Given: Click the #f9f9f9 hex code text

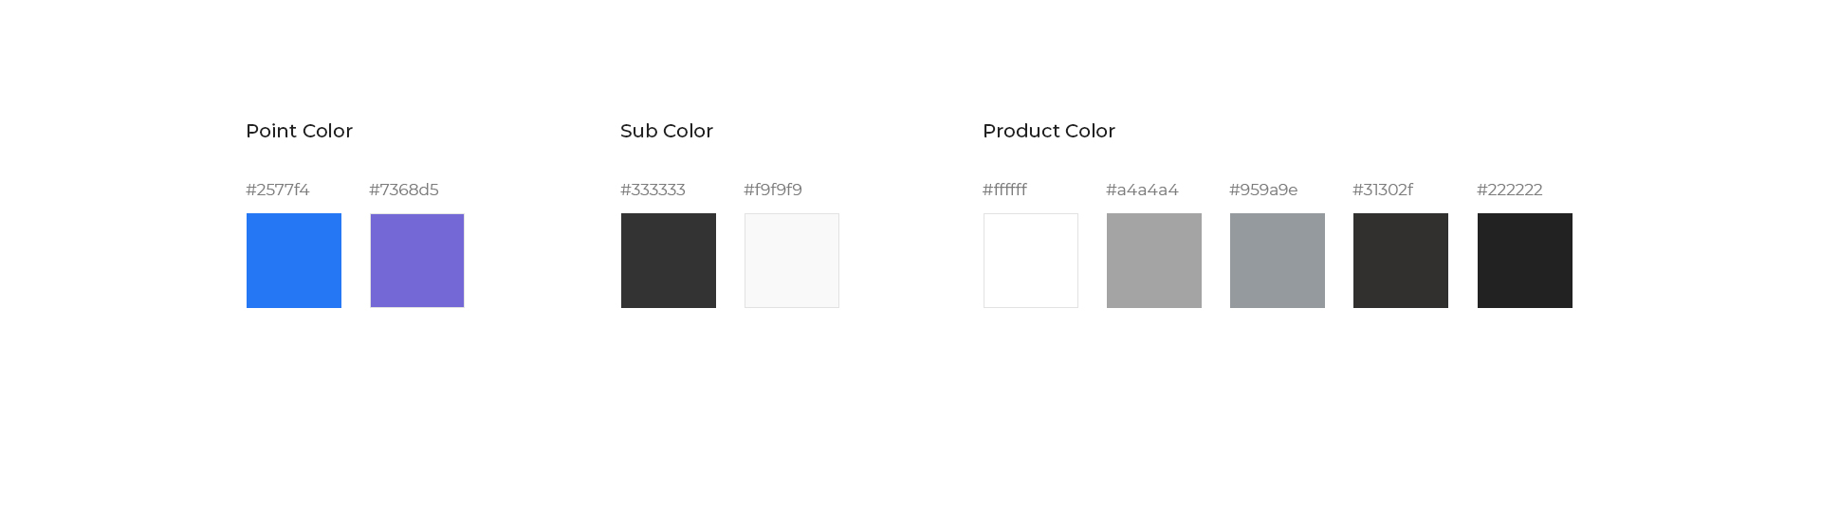Looking at the screenshot, I should click(773, 190).
